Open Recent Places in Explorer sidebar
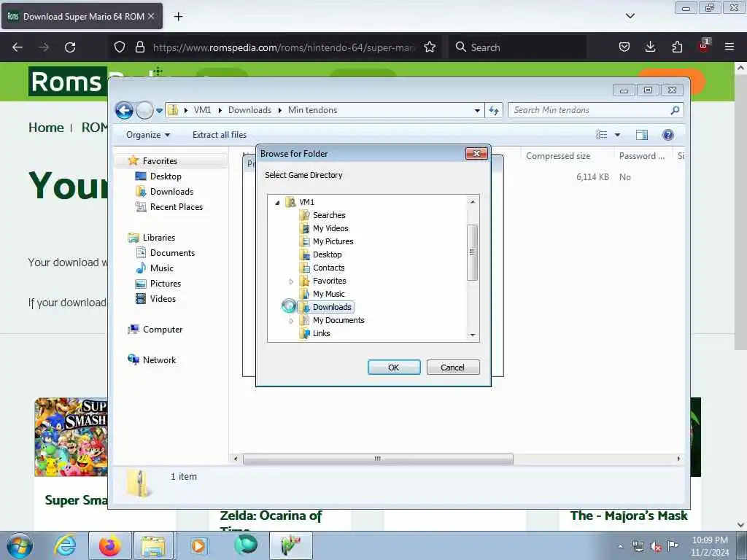Image resolution: width=747 pixels, height=560 pixels. point(177,206)
